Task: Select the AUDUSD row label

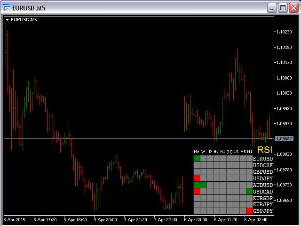Action: tap(263, 185)
